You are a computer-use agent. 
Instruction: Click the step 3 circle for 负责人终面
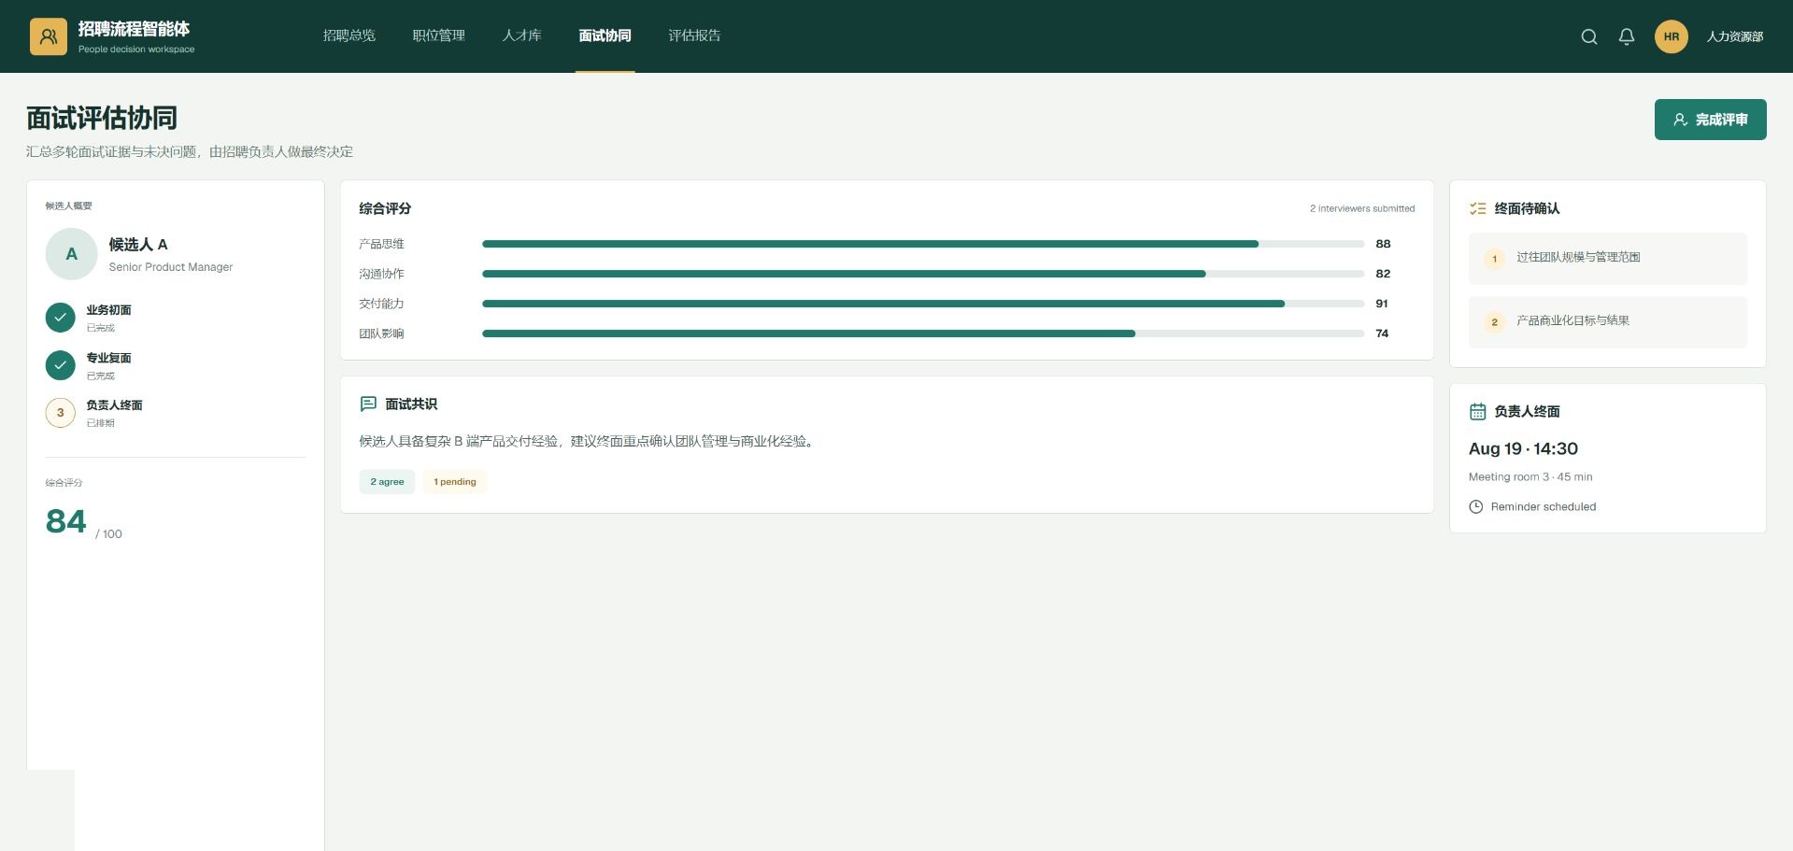coord(61,413)
